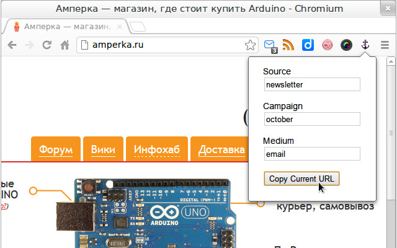Click the Амперка tab favicon
The height and width of the screenshot is (248, 397).
[x=17, y=27]
